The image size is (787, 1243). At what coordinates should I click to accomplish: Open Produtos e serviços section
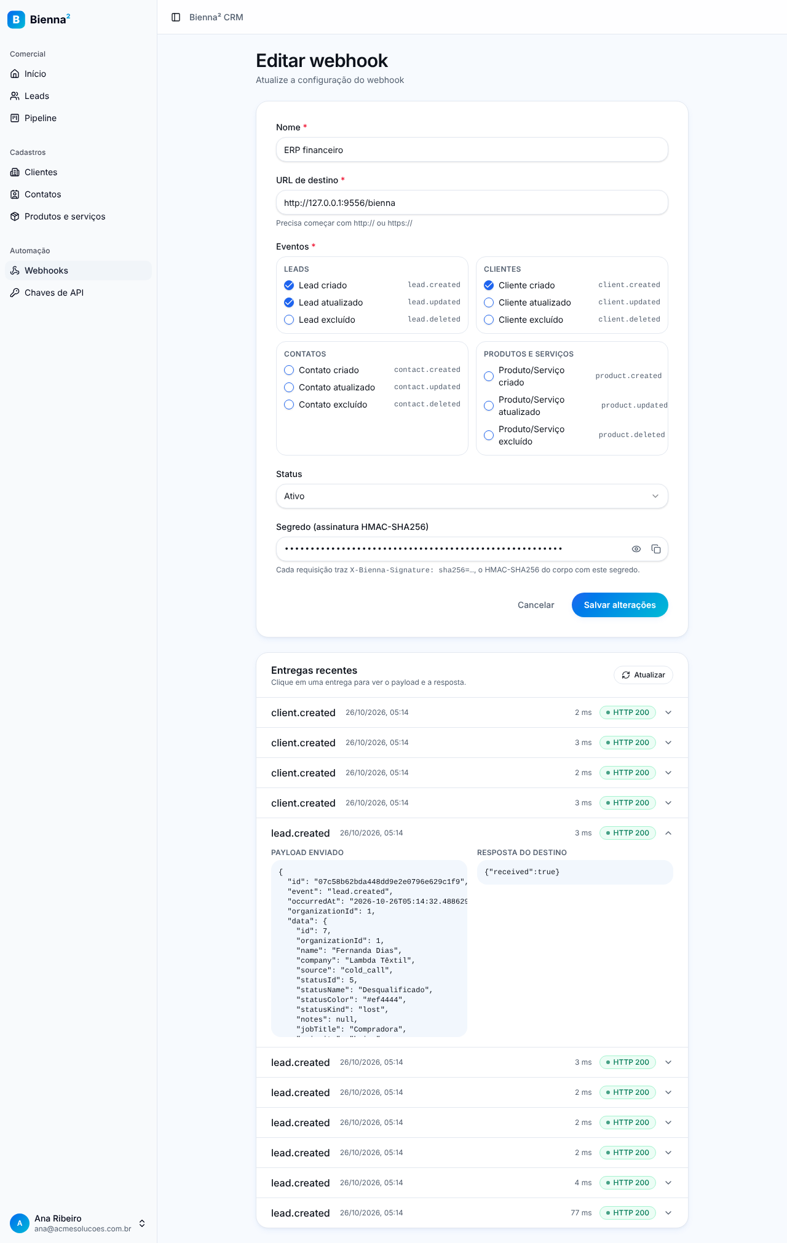[78, 216]
